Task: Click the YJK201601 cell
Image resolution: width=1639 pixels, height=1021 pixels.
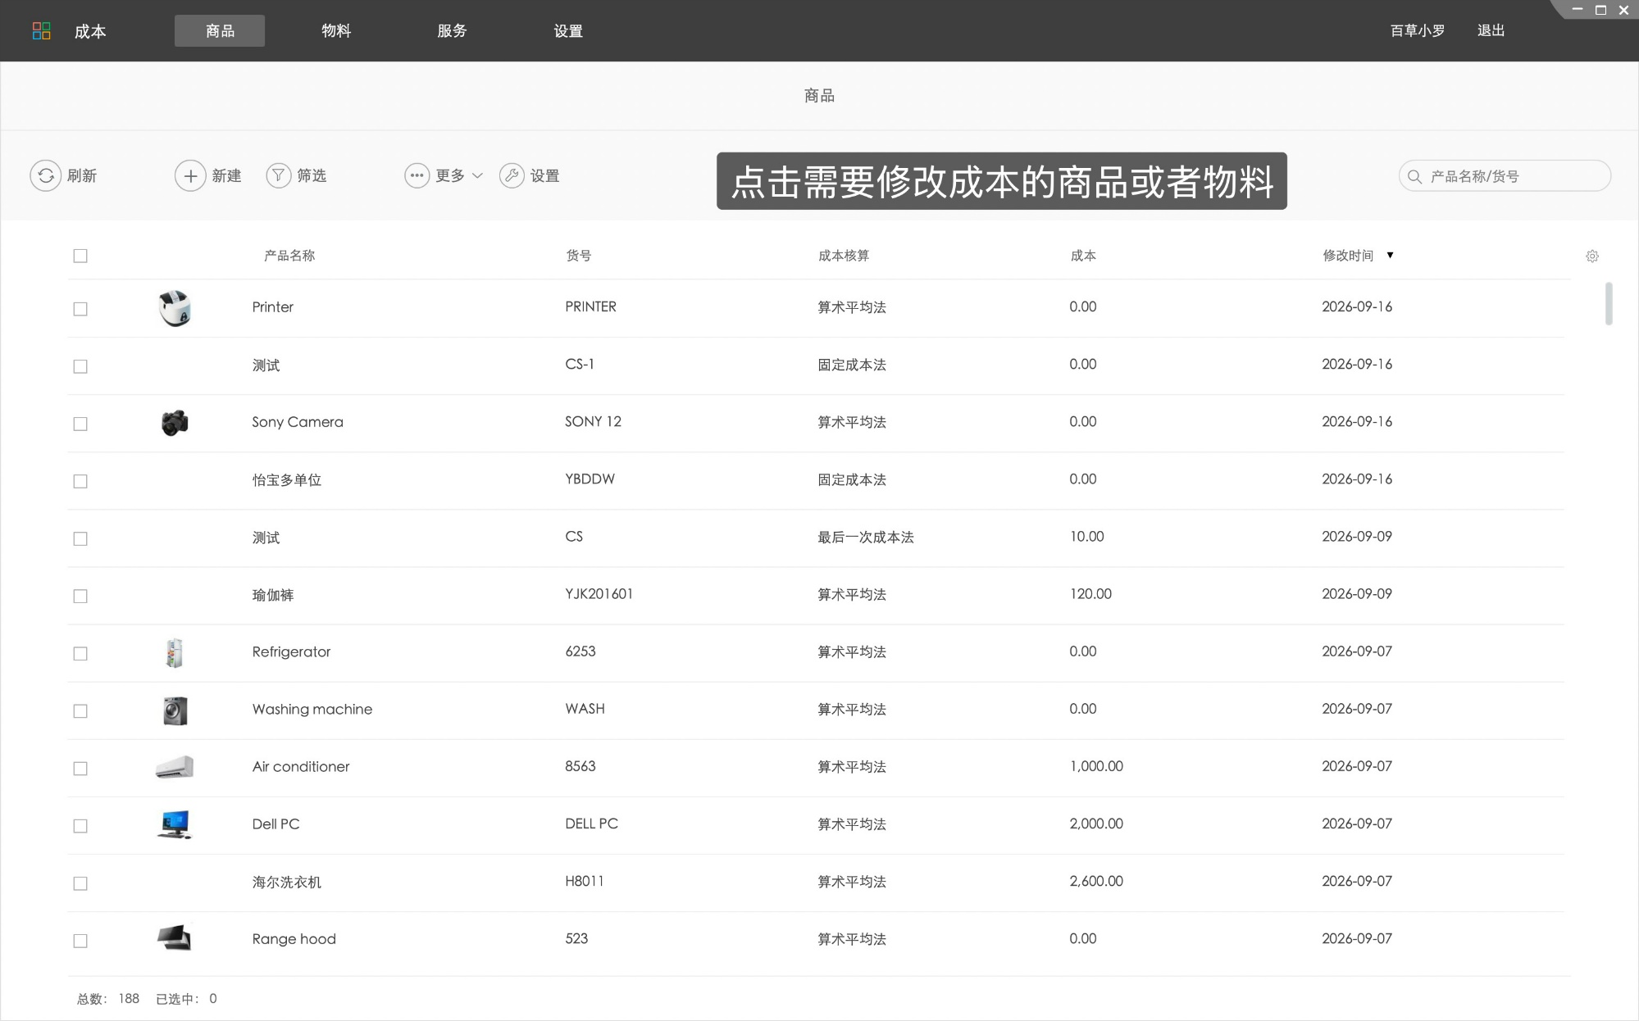Action: pyautogui.click(x=599, y=594)
